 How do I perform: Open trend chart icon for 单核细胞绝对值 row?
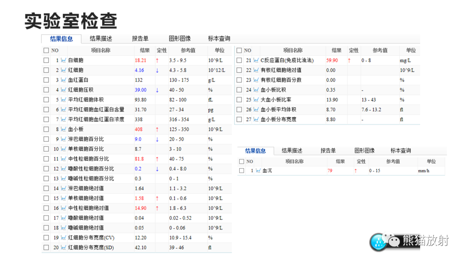[x=63, y=198]
